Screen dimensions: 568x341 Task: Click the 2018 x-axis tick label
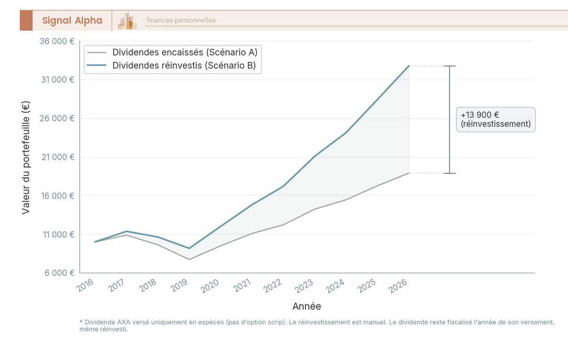pyautogui.click(x=148, y=286)
